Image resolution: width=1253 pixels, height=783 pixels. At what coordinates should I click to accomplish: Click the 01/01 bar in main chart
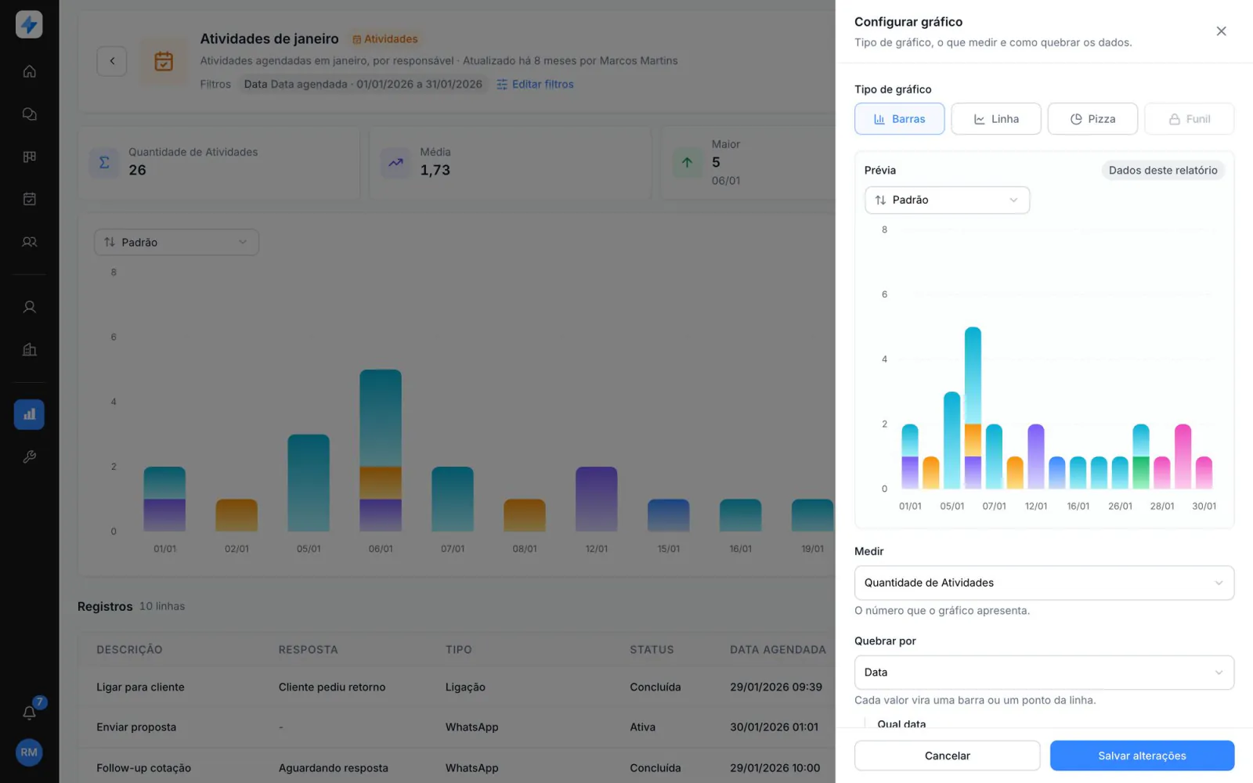[x=164, y=500]
